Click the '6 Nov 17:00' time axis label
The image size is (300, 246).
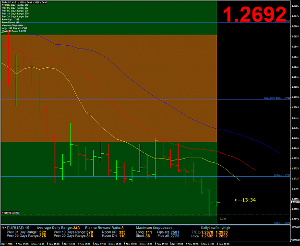coord(84,244)
